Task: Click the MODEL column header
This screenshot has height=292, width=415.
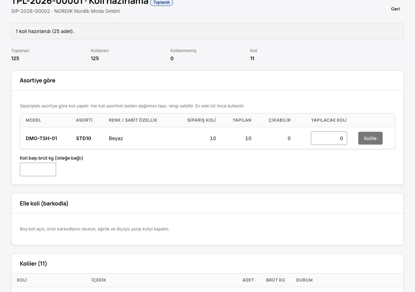Action: click(x=33, y=120)
